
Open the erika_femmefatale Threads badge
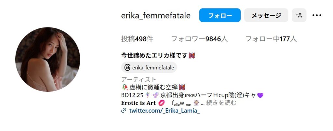(149, 68)
